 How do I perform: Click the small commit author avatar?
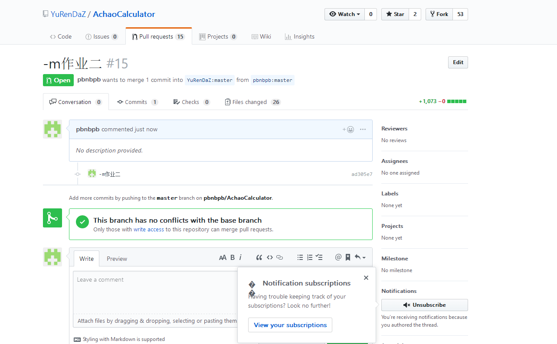(92, 174)
